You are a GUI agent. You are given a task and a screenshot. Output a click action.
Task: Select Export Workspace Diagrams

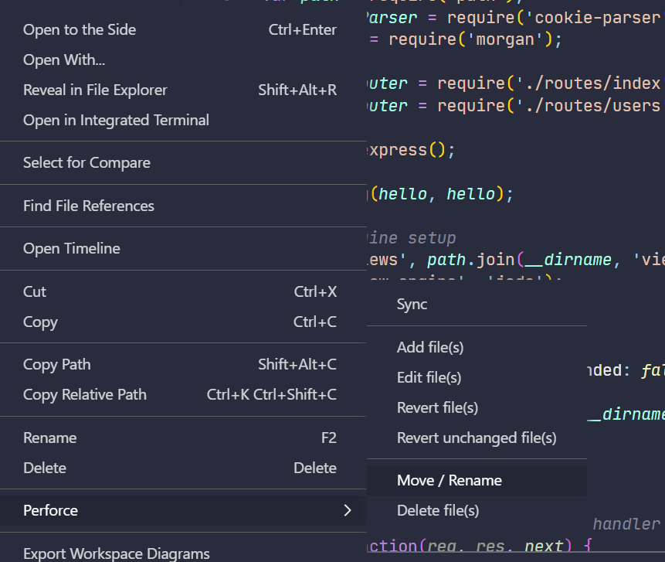[x=183, y=553]
